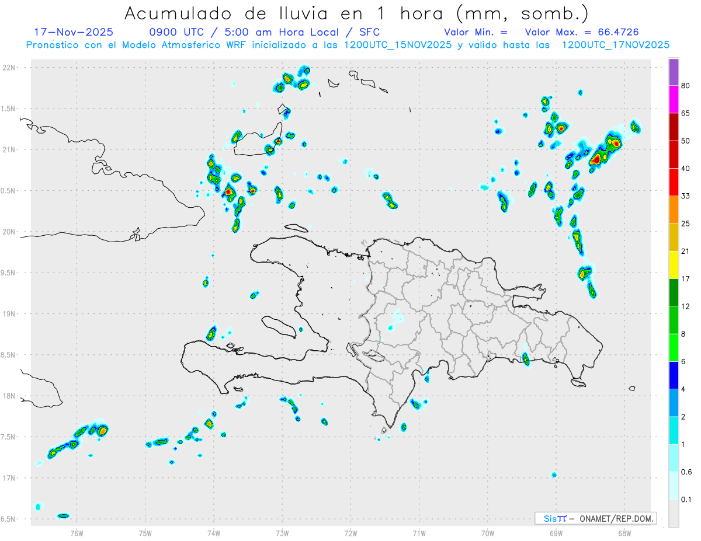Select the orange swatch between 25 and 33
The width and height of the screenshot is (701, 541).
pos(674,210)
